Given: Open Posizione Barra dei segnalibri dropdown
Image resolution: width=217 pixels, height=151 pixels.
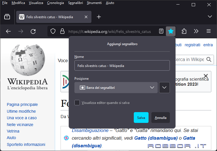Looking at the screenshot, I should (x=116, y=87).
